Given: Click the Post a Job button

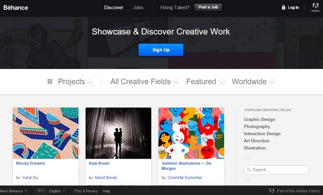Looking at the screenshot, I should (208, 7).
